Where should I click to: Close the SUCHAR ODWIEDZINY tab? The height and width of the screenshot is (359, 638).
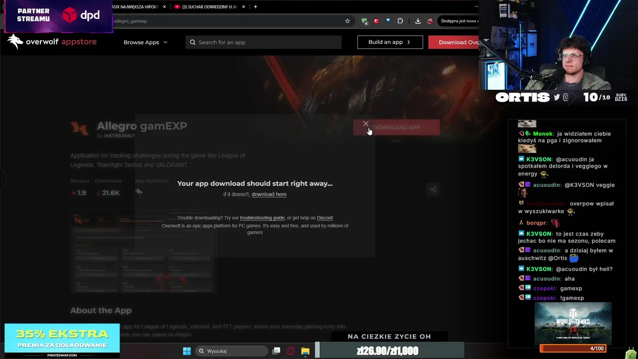243,7
